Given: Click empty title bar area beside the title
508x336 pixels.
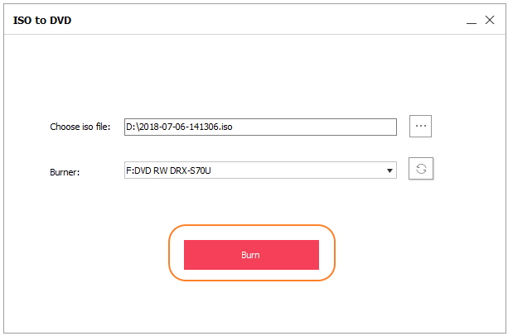Looking at the screenshot, I should pos(249,20).
